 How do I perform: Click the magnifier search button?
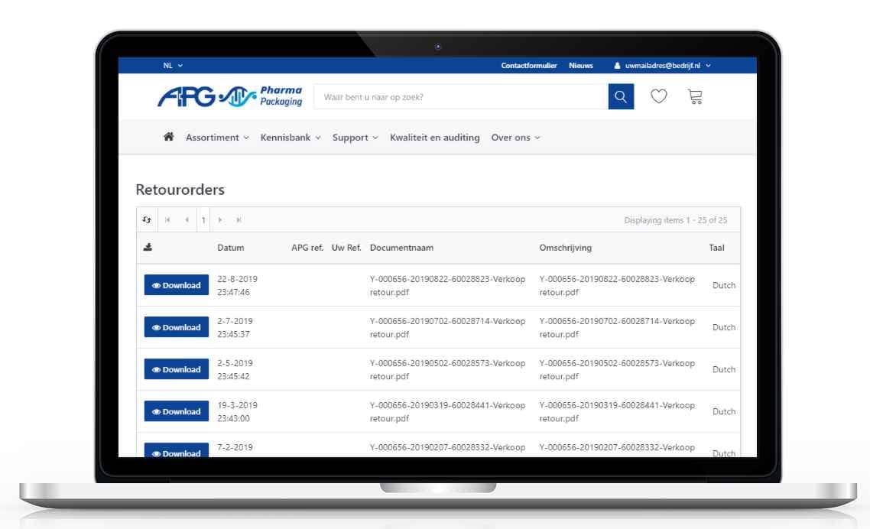point(621,97)
